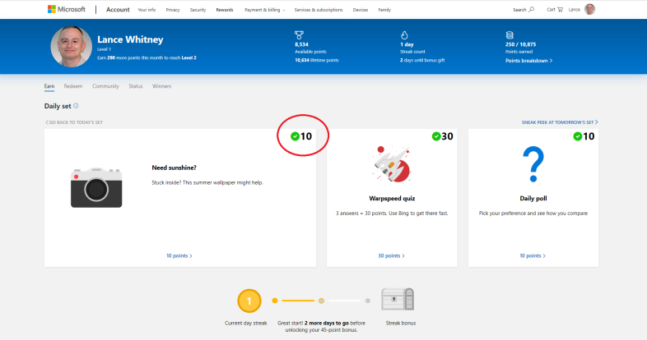Image resolution: width=647 pixels, height=340 pixels.
Task: Open 10 points link on Daily poll card
Action: (x=533, y=255)
